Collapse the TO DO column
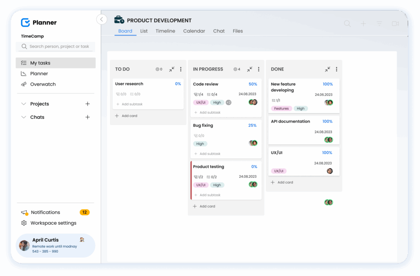The height and width of the screenshot is (276, 420). (171, 69)
